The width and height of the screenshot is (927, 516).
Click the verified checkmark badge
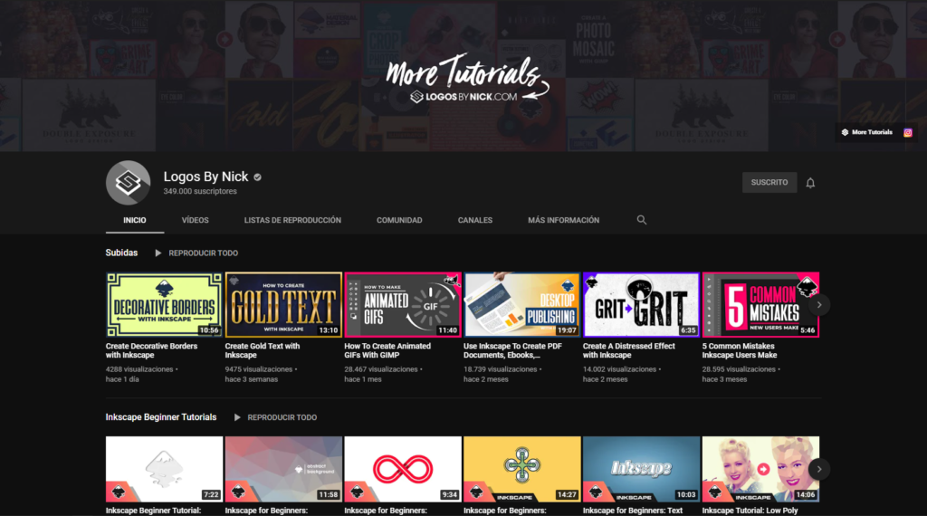[x=258, y=177]
